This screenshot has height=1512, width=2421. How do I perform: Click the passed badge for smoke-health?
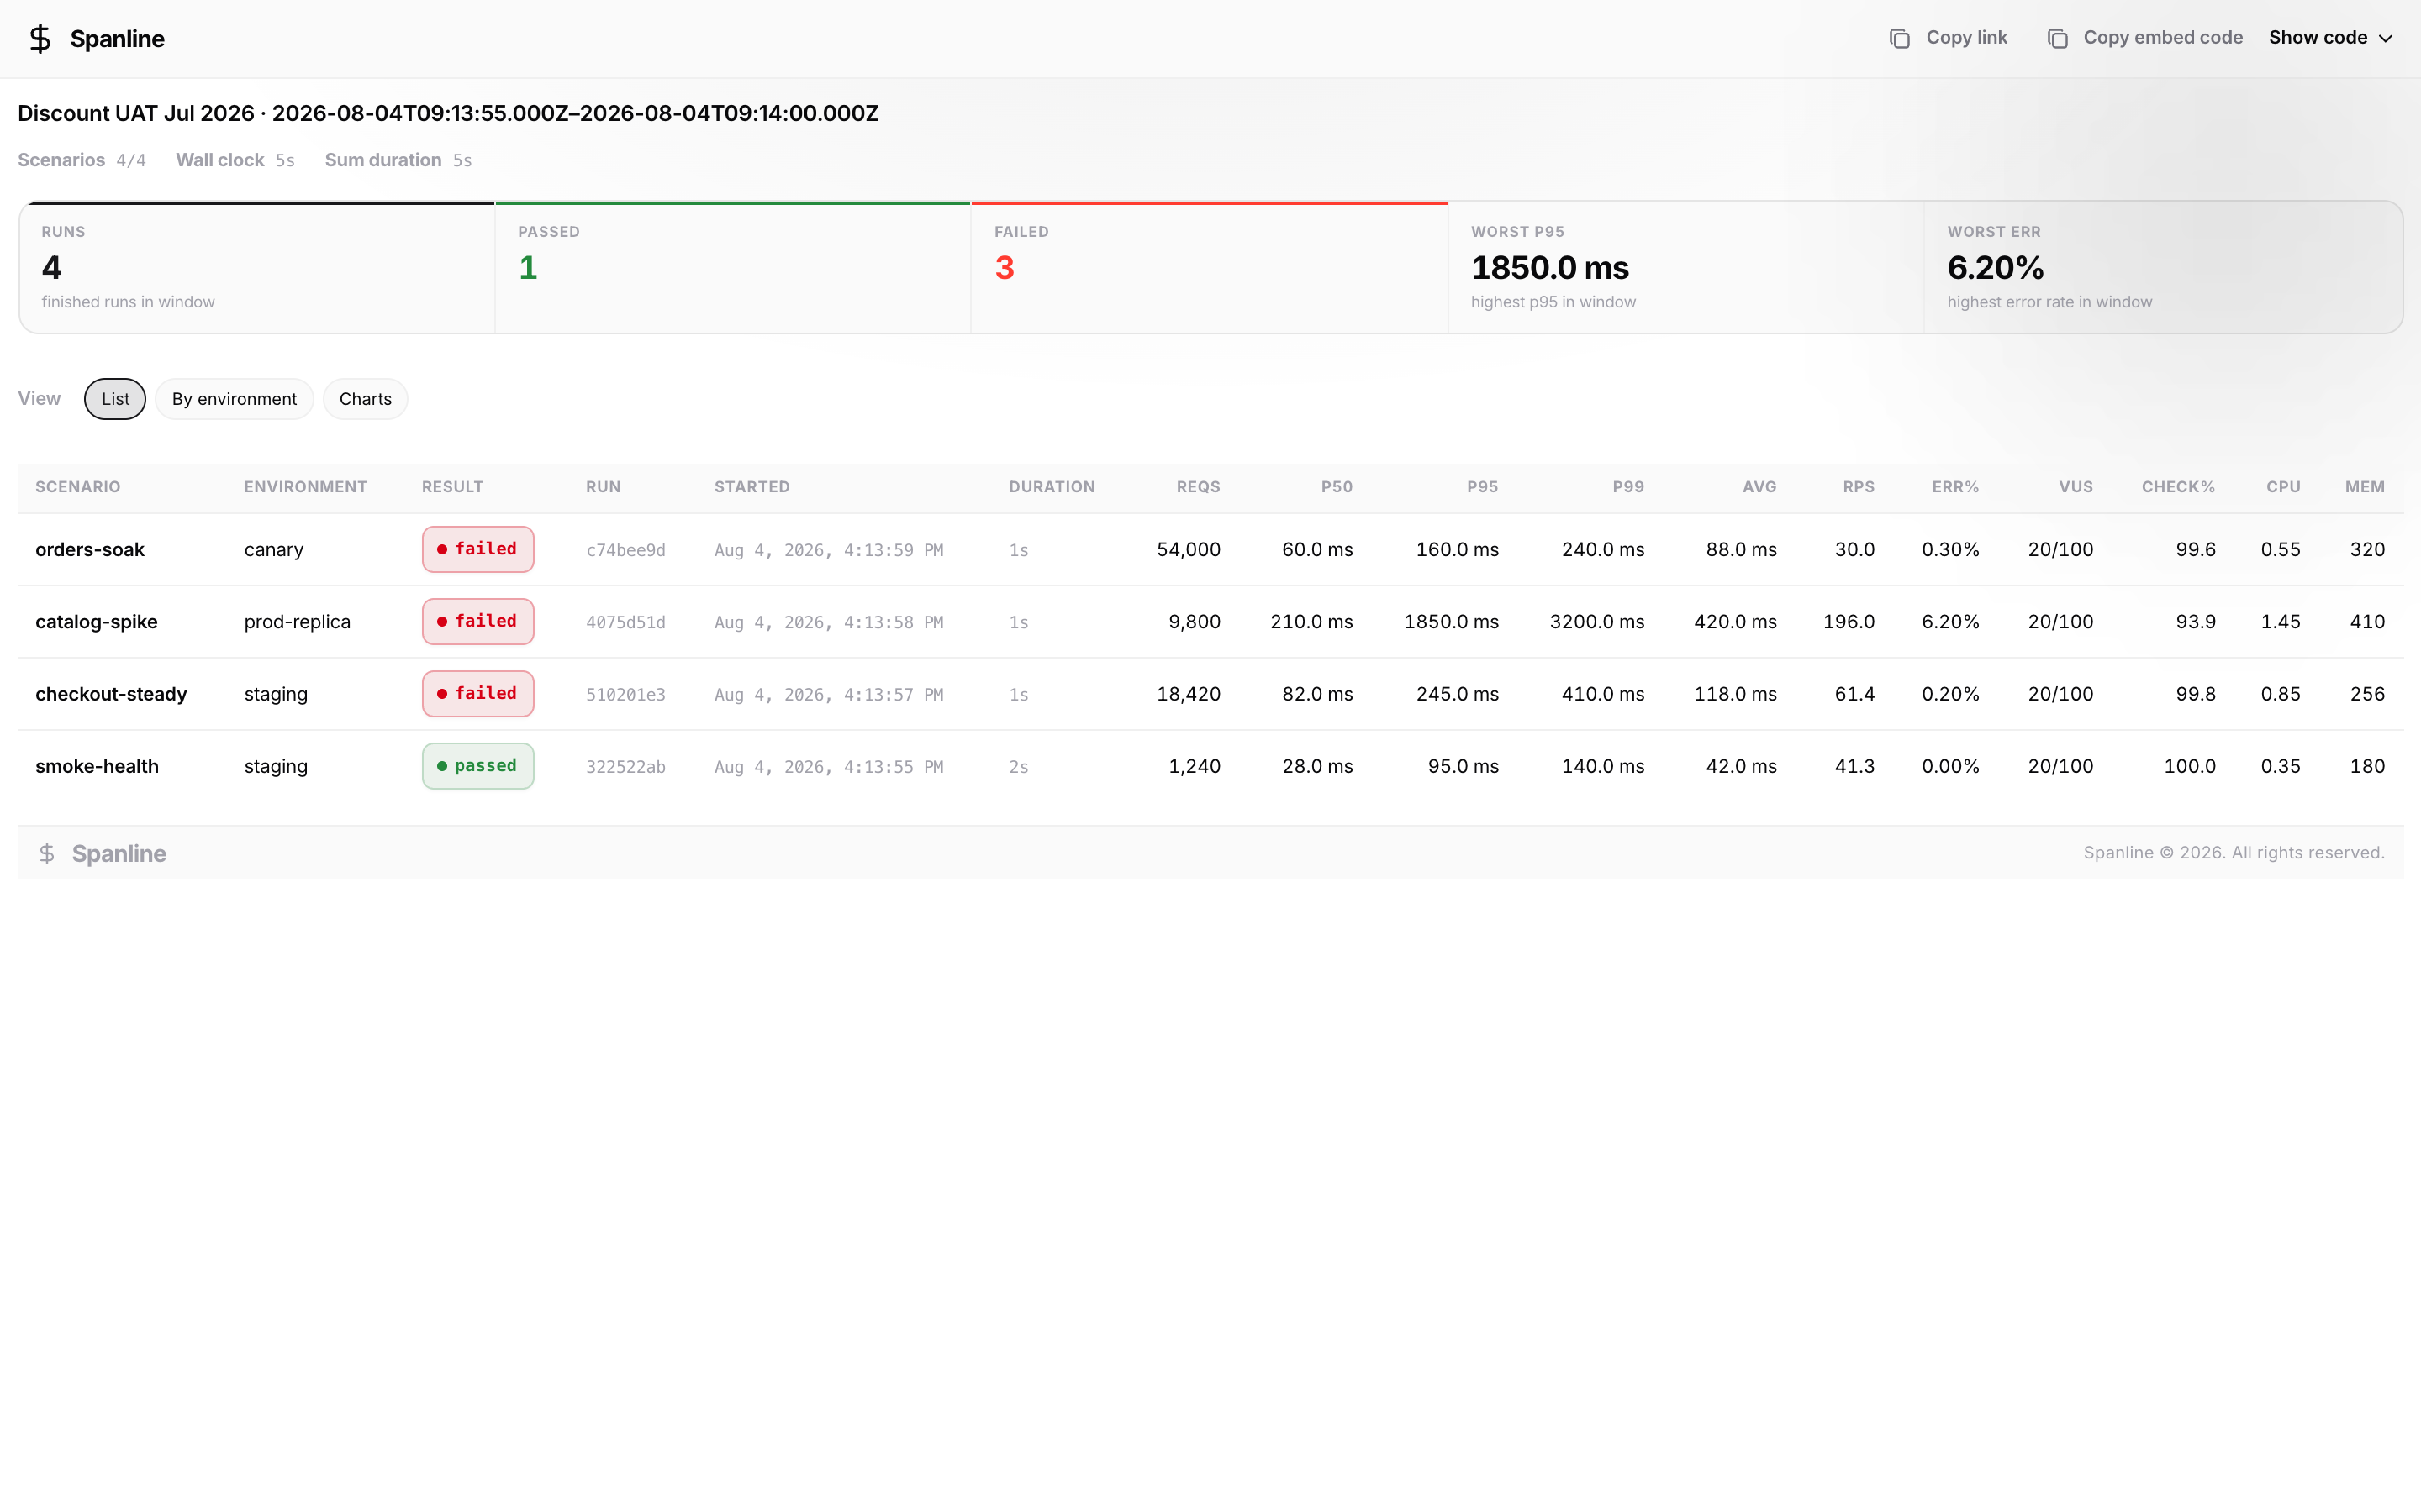click(478, 766)
